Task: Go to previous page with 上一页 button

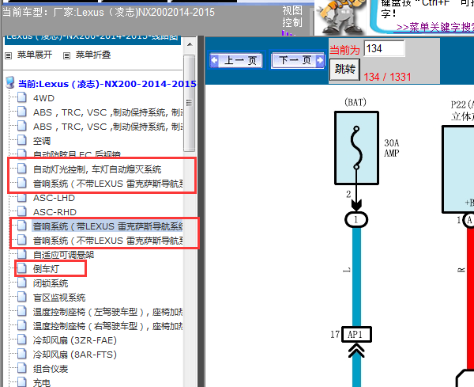Action: tap(236, 60)
